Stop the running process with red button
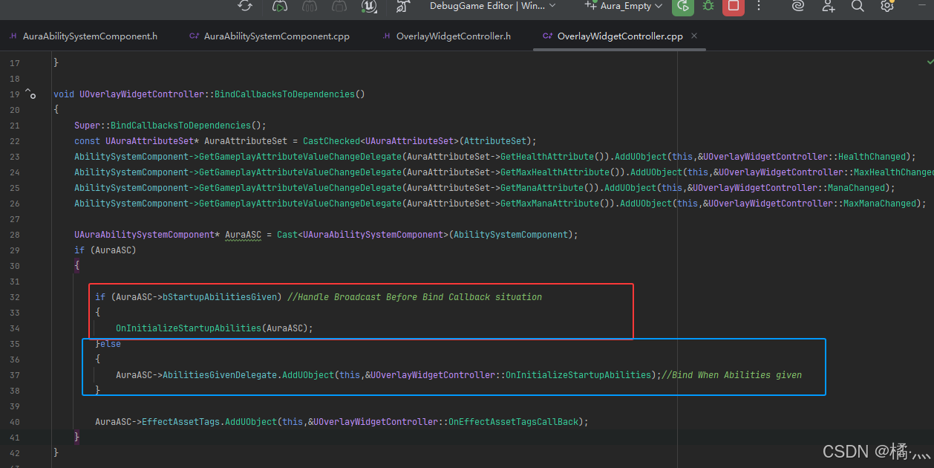Screen dimensions: 934x468 [734, 6]
